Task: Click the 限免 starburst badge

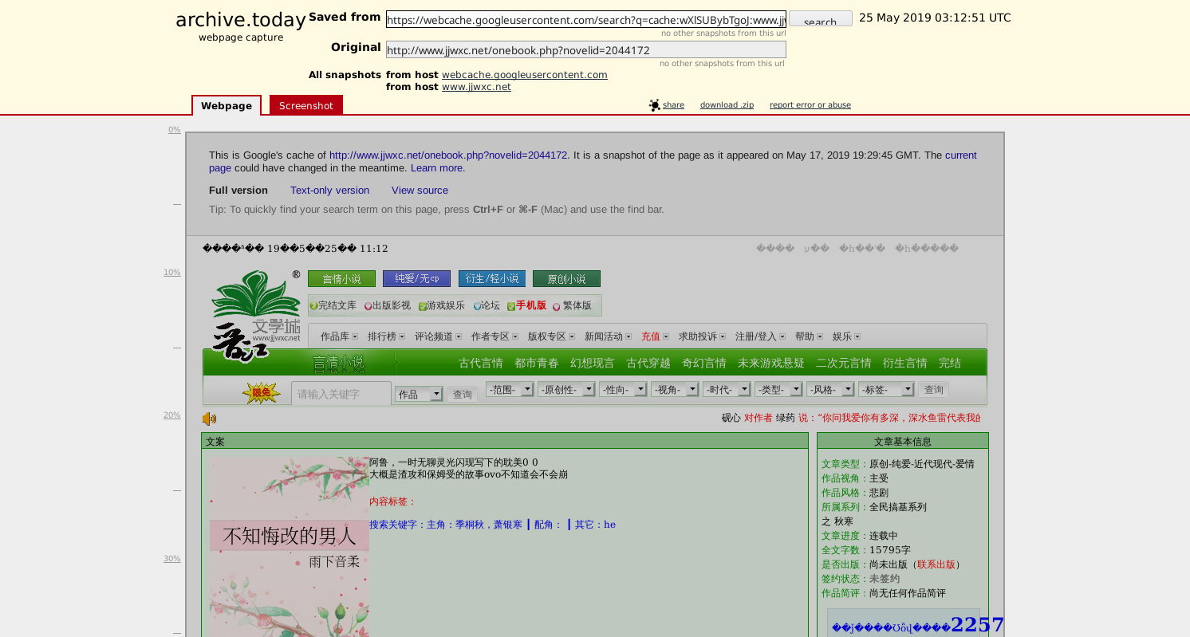Action: coord(261,392)
